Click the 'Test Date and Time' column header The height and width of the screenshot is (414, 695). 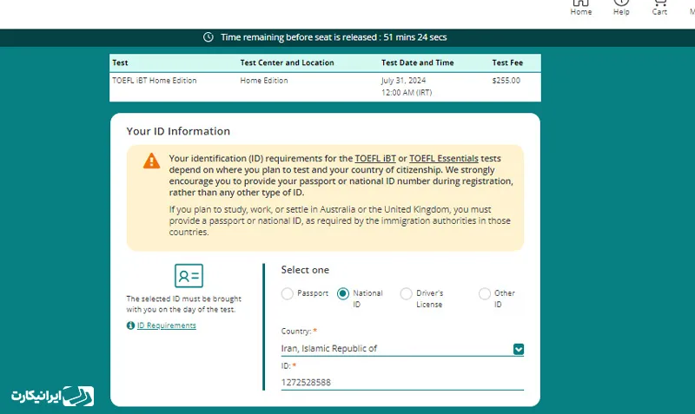tap(418, 62)
